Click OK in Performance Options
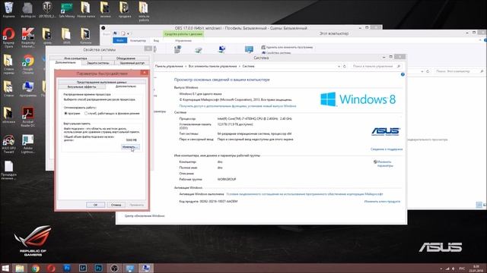This screenshot has height=273, width=487. pos(95,205)
